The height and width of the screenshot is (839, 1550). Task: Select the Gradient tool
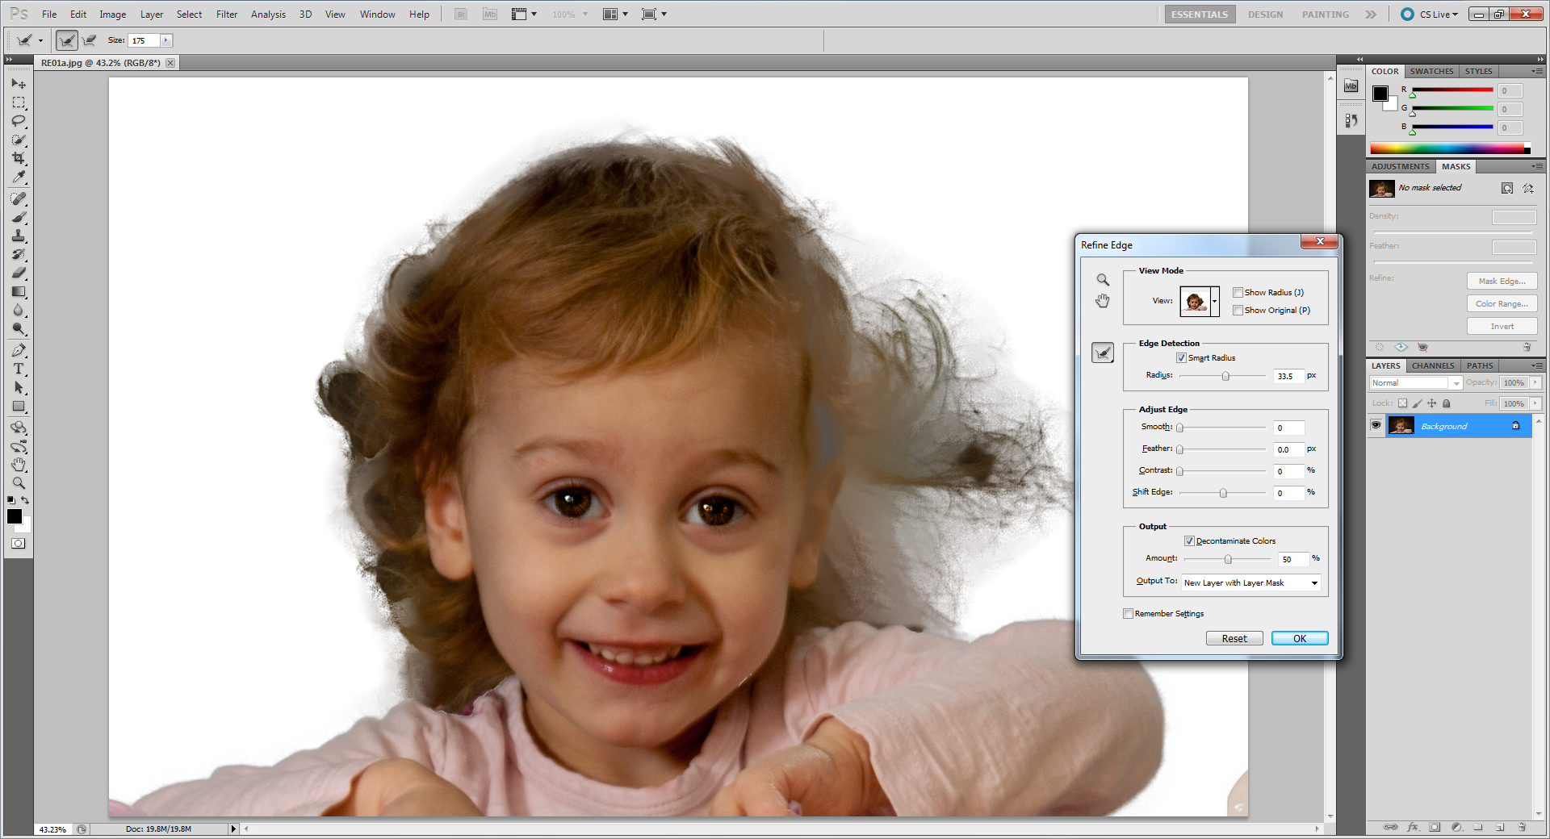(x=19, y=291)
